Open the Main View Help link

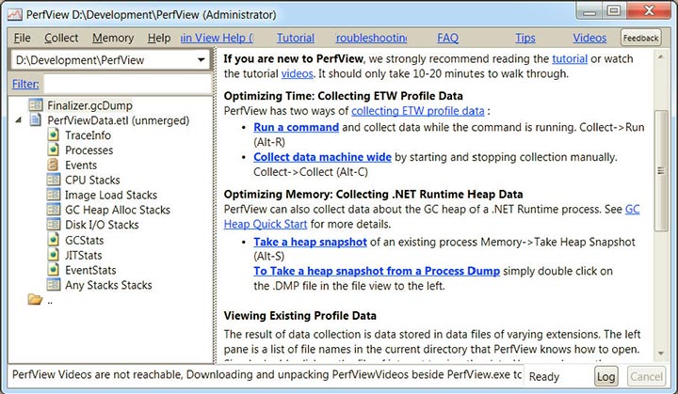(218, 38)
